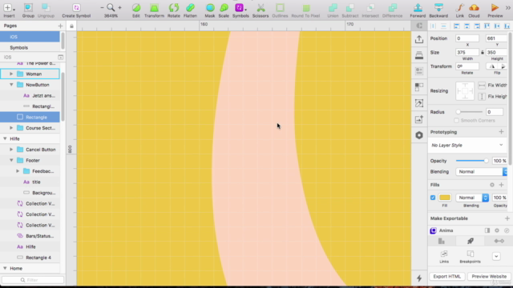Image resolution: width=513 pixels, height=288 pixels.
Task: Expand the Course Sect... group
Action: [11, 128]
